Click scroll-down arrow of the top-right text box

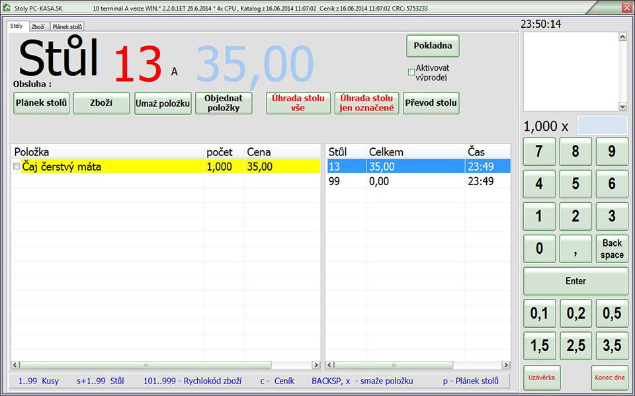click(x=623, y=106)
